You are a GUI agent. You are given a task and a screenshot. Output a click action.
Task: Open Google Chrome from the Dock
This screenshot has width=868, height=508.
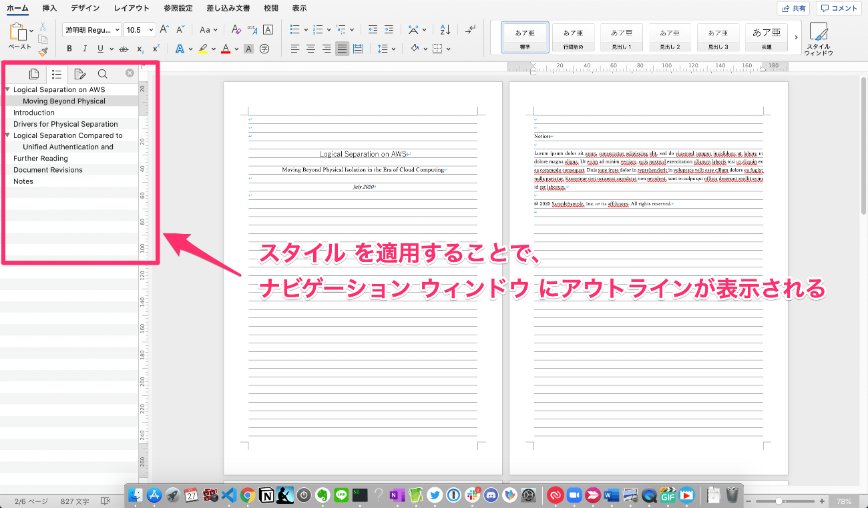[x=248, y=495]
